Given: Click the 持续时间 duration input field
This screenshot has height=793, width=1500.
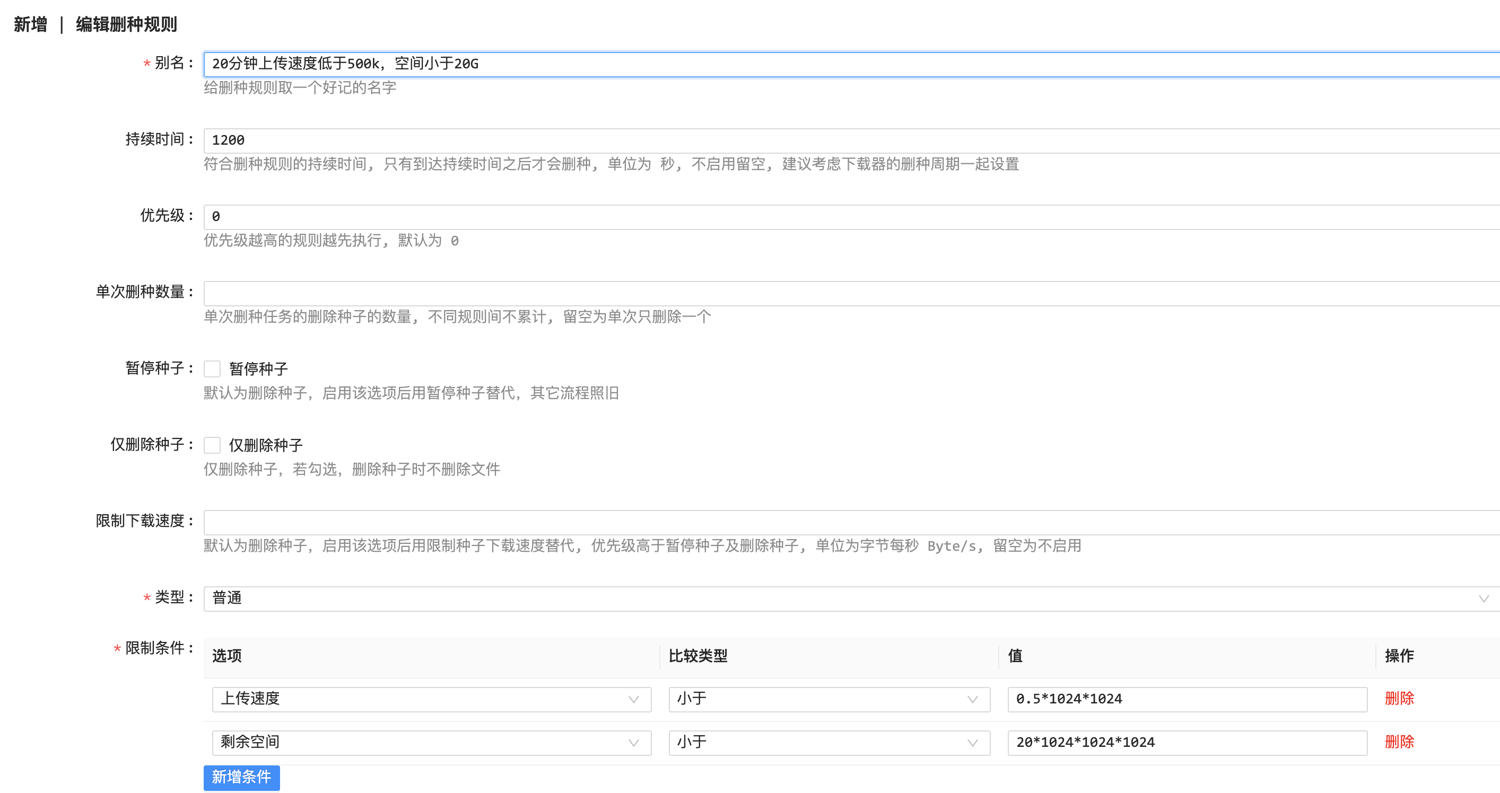Looking at the screenshot, I should pos(850,140).
